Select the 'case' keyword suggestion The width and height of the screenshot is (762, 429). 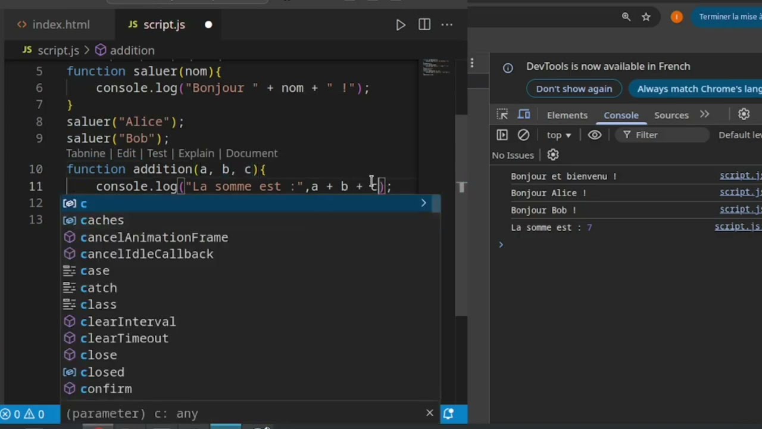coord(251,271)
